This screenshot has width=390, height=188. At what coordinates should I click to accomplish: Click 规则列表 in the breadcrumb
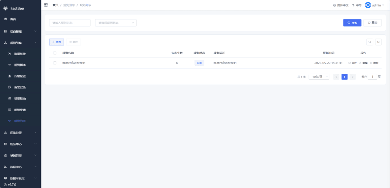click(85, 5)
